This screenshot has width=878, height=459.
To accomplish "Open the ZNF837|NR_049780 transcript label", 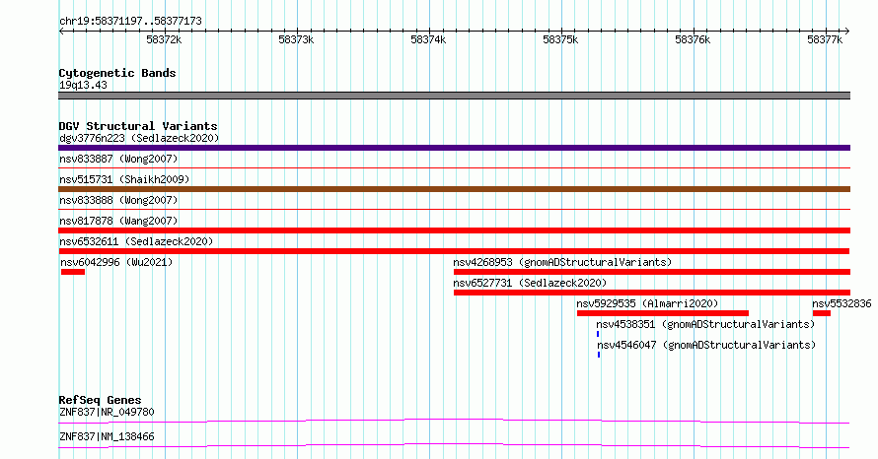I will pos(107,412).
